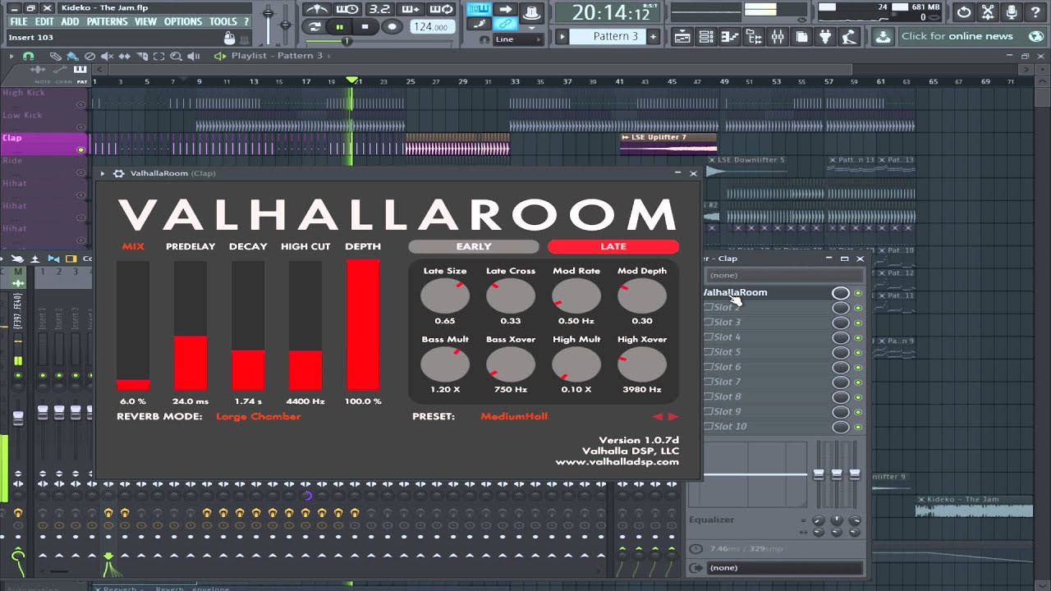Image resolution: width=1051 pixels, height=591 pixels.
Task: Click the download content library icon
Action: click(x=883, y=37)
